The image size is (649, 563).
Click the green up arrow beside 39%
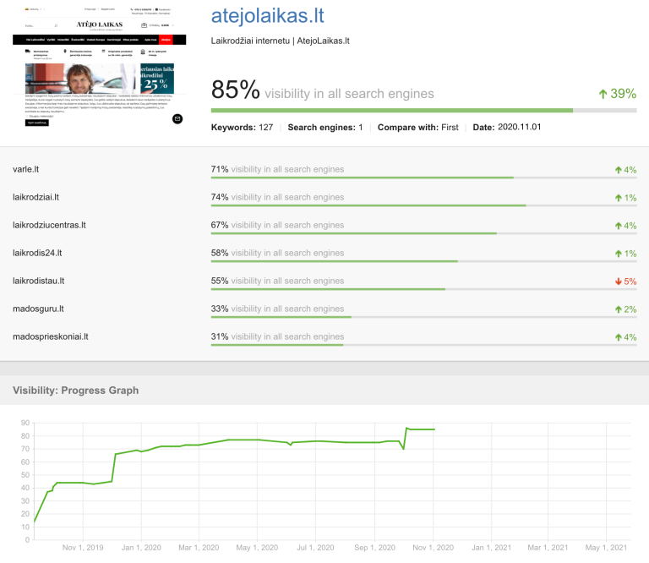(603, 94)
